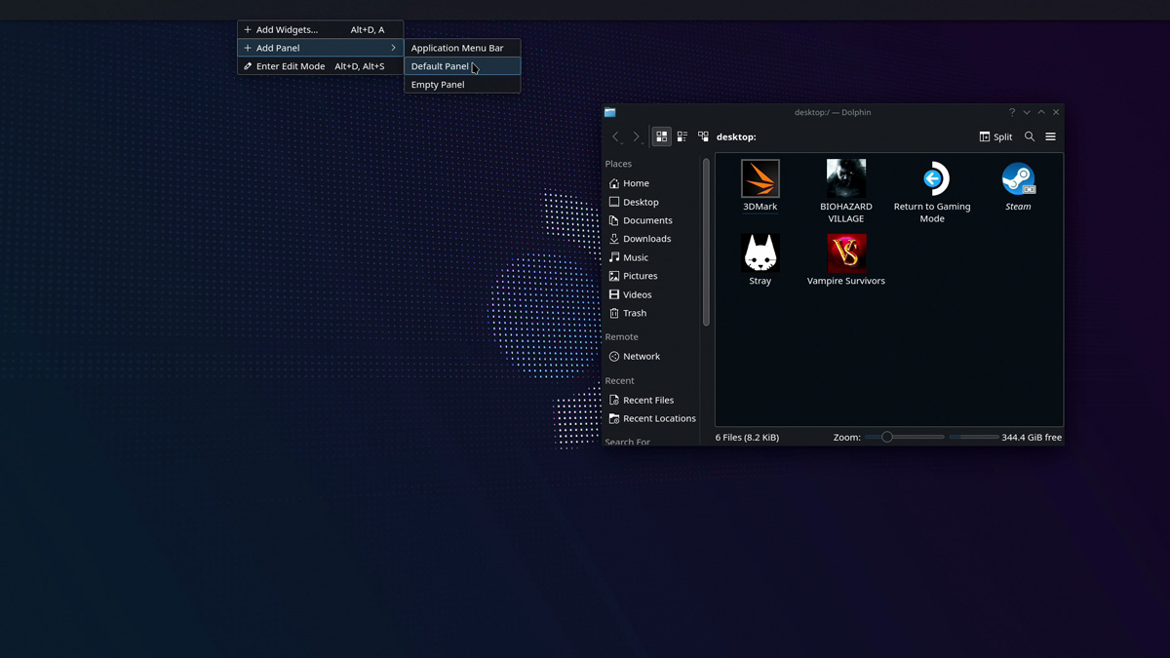Switch Dolphin to Compact view mode
The width and height of the screenshot is (1170, 658).
[x=682, y=136]
